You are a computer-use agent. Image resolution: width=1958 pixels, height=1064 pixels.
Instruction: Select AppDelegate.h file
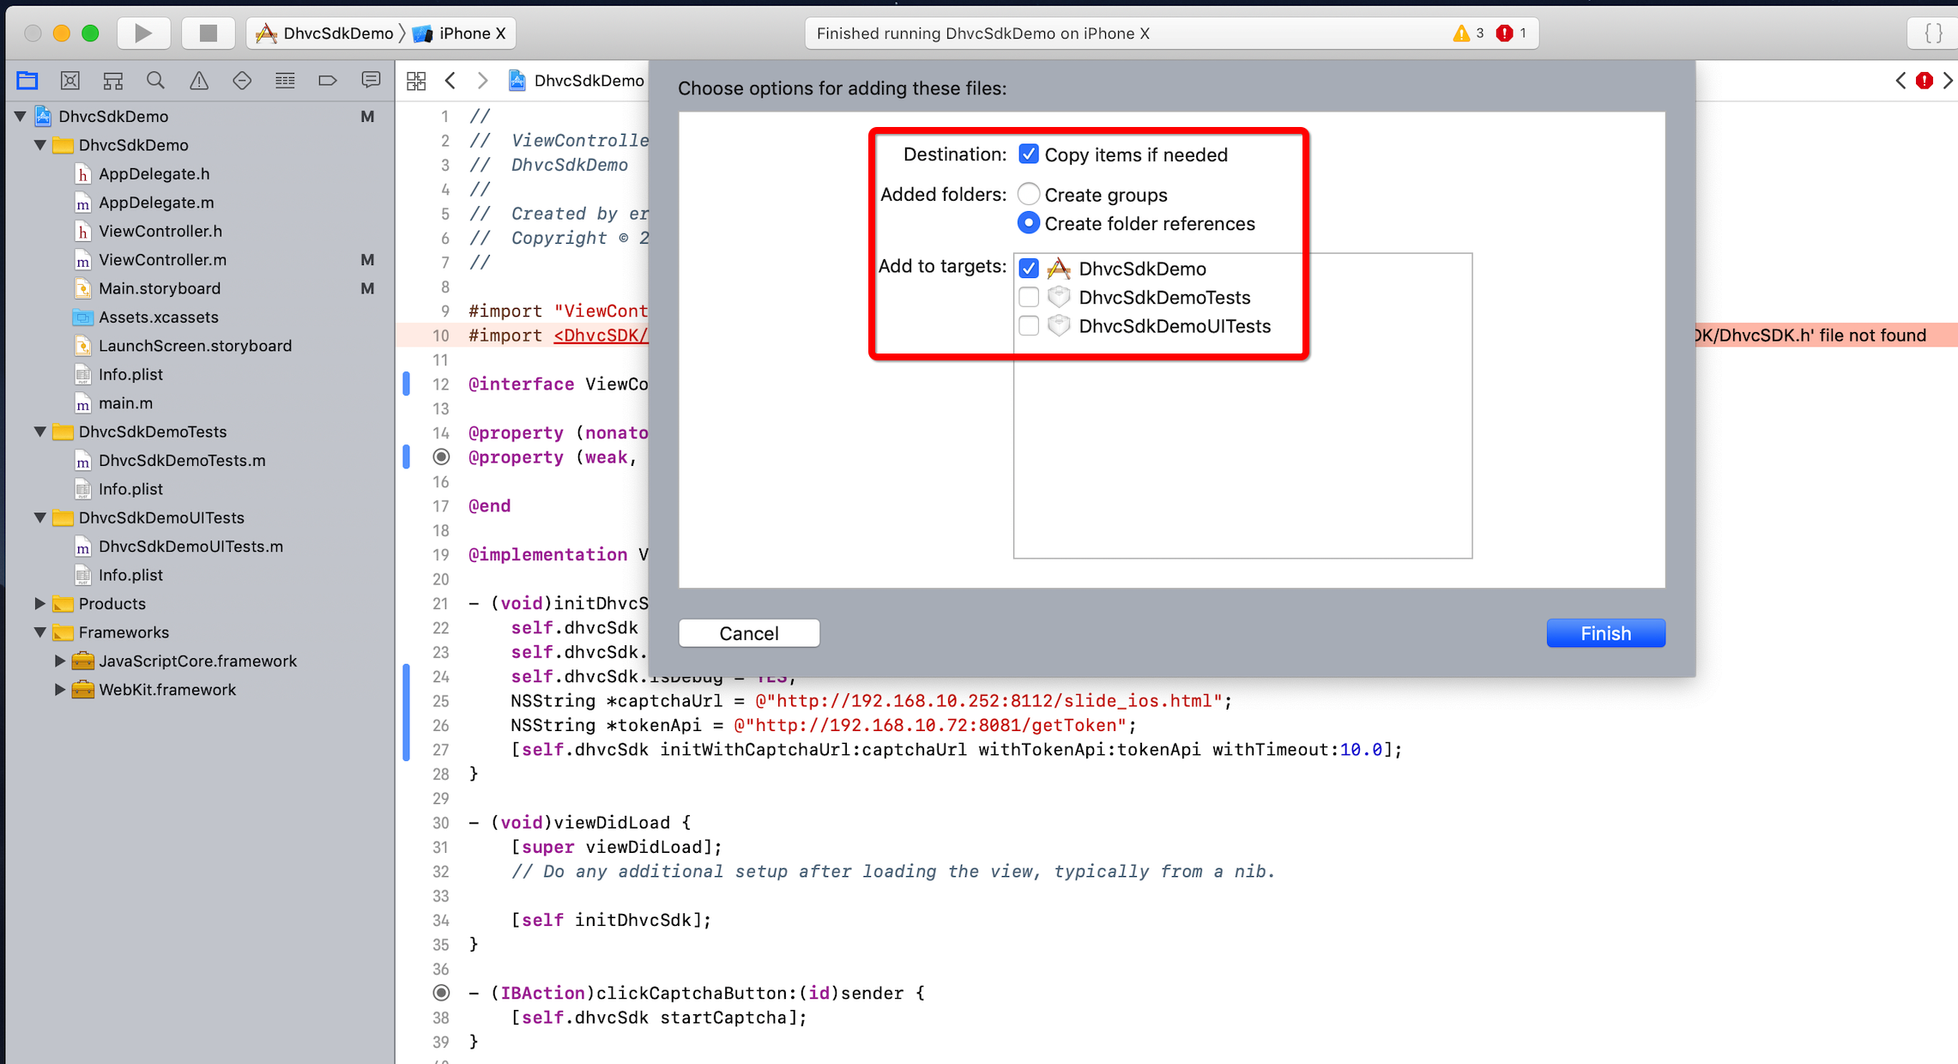coord(154,174)
